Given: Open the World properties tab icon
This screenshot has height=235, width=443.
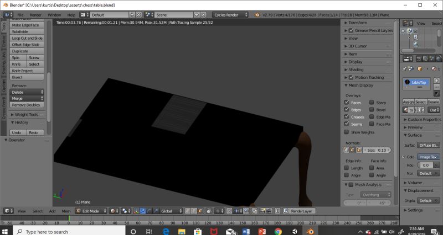Looking at the screenshot, I should pos(438,58).
